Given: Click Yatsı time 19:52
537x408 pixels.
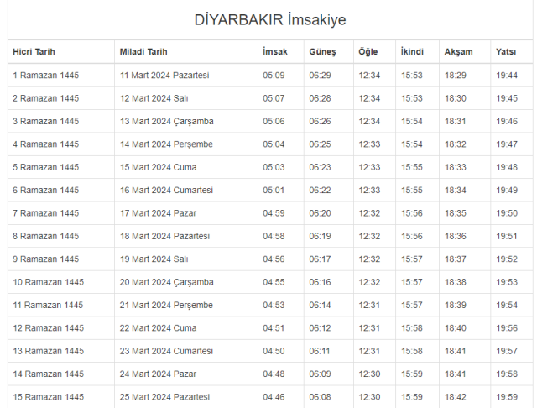Looking at the screenshot, I should point(507,259).
